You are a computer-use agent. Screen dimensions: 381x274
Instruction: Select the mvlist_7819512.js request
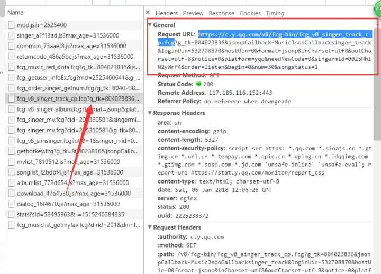tap(74, 162)
